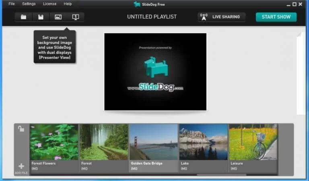Open the dual display presenter view icon

(75, 17)
